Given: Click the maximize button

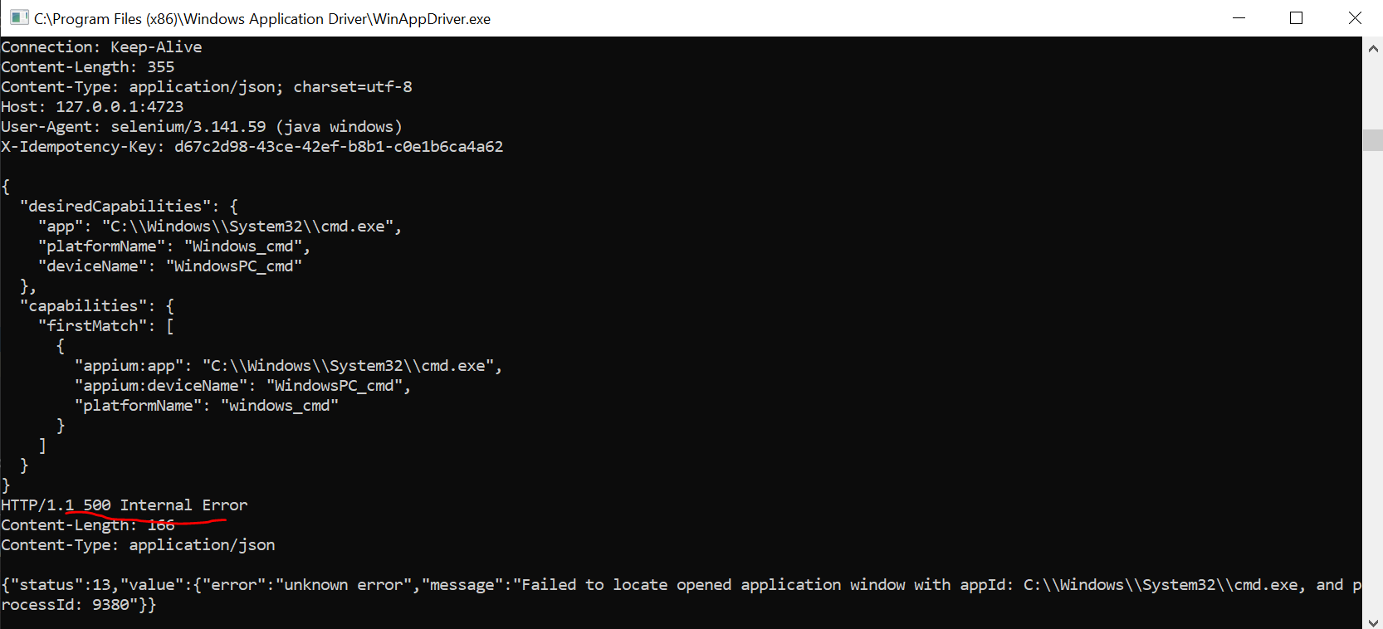Looking at the screenshot, I should (x=1297, y=17).
